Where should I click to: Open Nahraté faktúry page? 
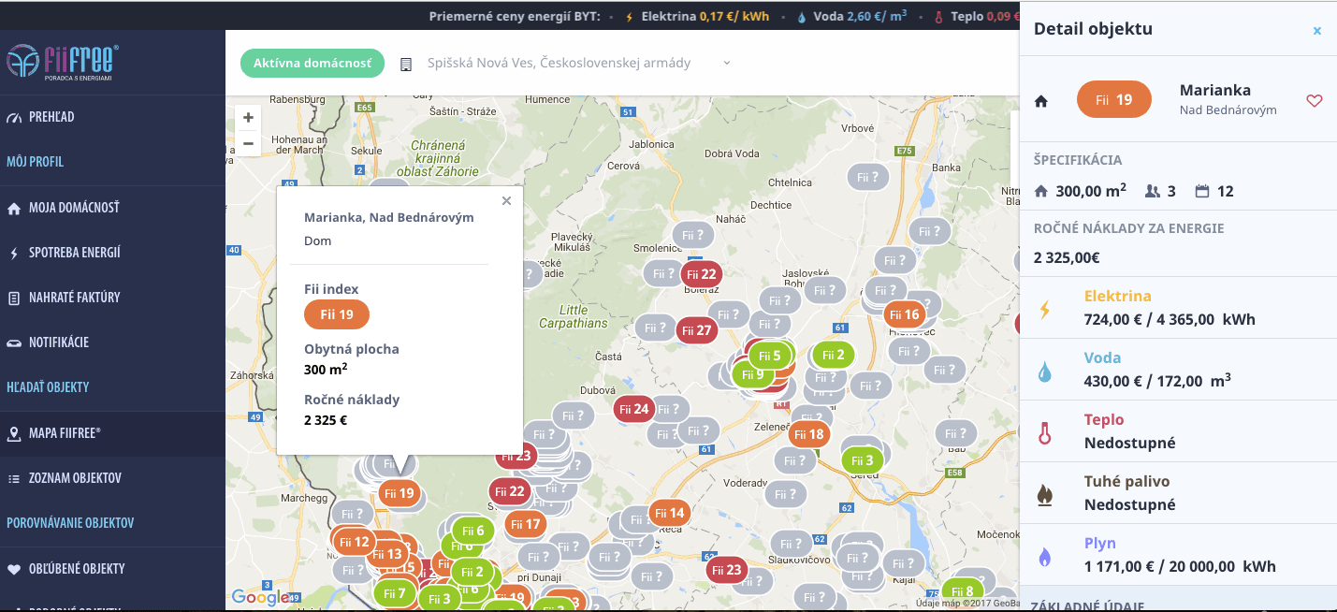(x=74, y=298)
